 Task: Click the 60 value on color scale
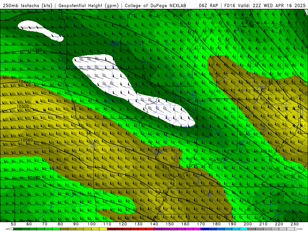tap(29, 224)
